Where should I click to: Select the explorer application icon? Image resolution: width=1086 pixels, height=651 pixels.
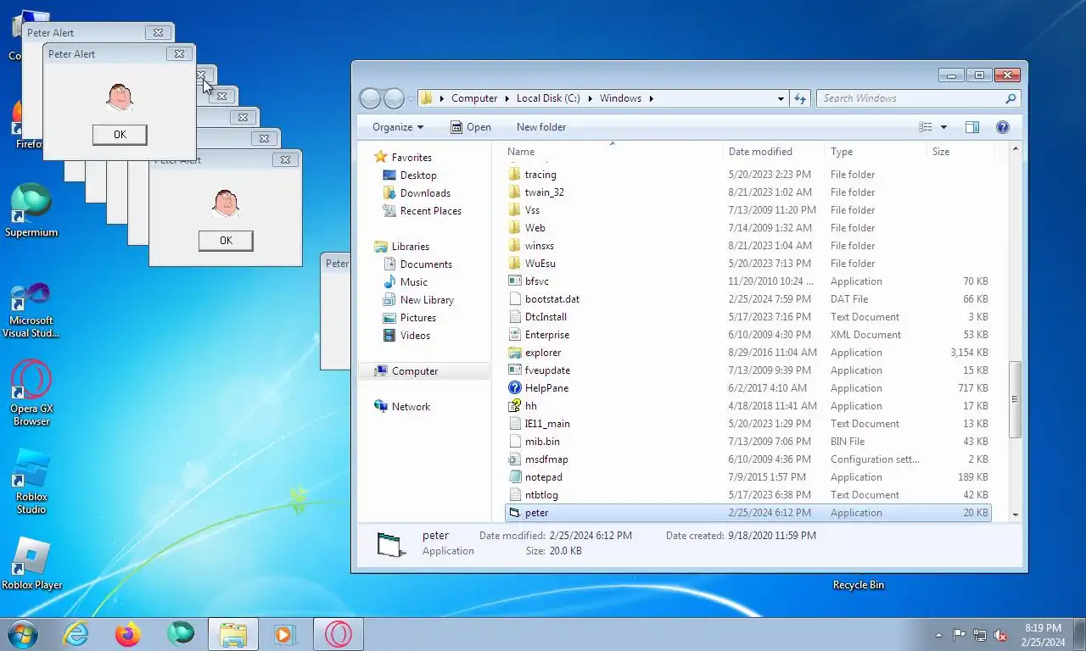pos(514,353)
